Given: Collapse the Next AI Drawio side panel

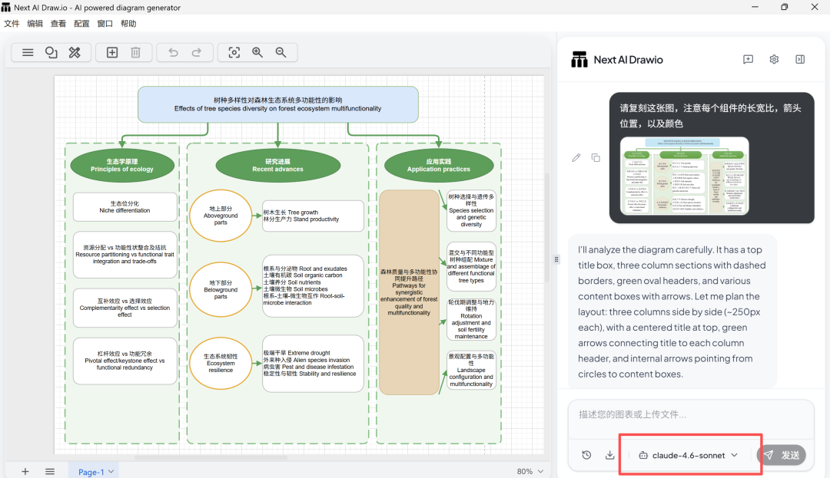Looking at the screenshot, I should (800, 60).
